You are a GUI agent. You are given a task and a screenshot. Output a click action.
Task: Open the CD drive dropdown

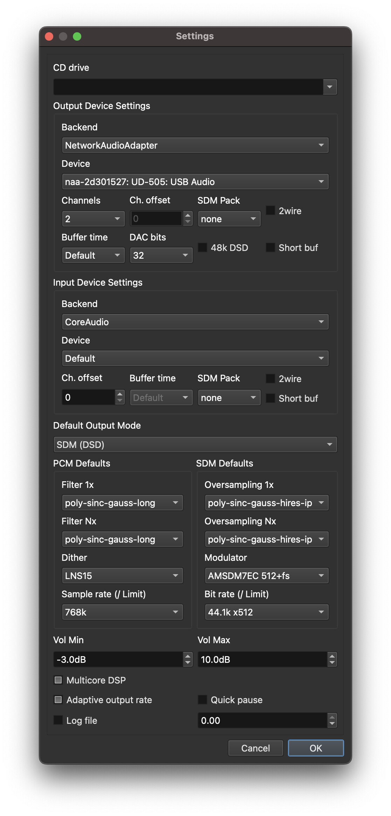point(195,87)
